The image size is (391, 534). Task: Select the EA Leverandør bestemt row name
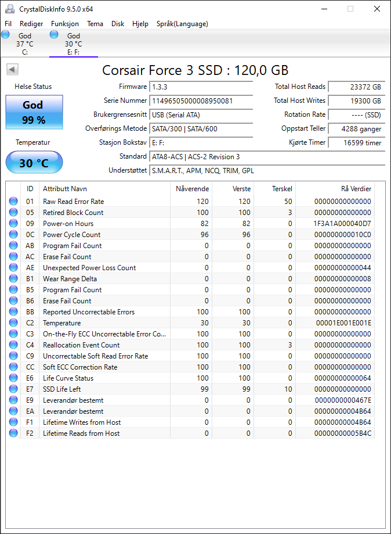click(x=73, y=411)
